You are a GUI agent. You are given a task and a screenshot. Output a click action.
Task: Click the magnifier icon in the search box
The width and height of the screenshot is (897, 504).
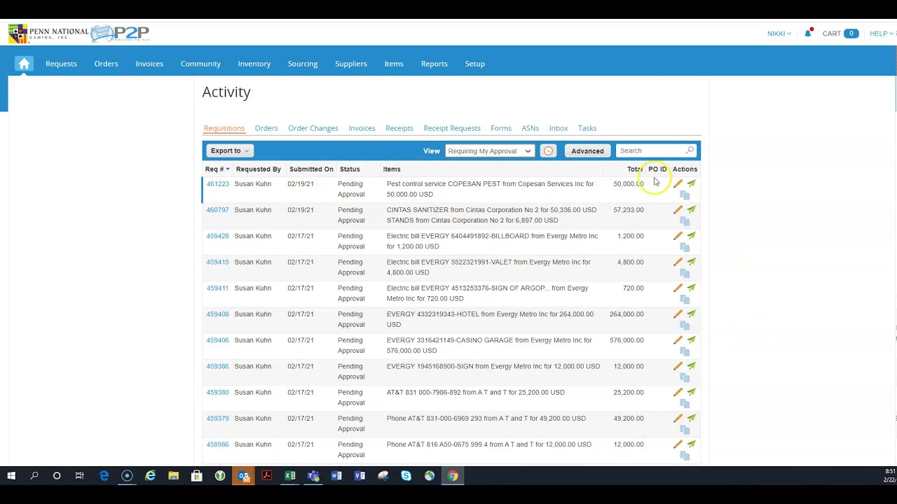tap(690, 150)
